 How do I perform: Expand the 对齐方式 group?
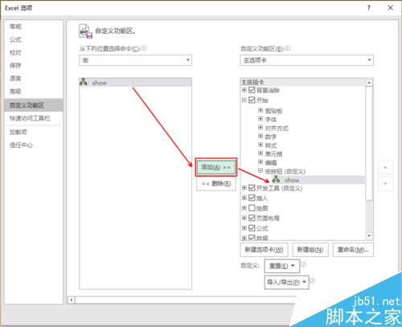click(260, 127)
